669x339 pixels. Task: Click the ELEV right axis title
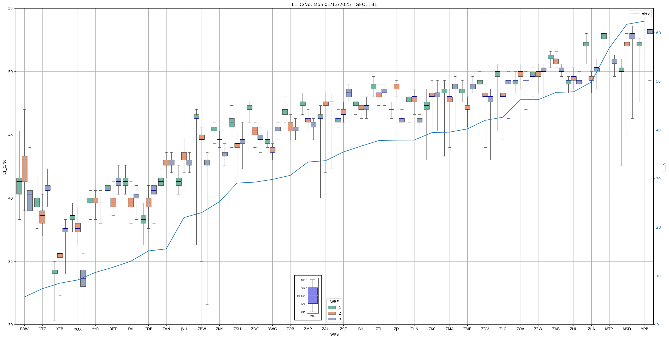coord(664,167)
